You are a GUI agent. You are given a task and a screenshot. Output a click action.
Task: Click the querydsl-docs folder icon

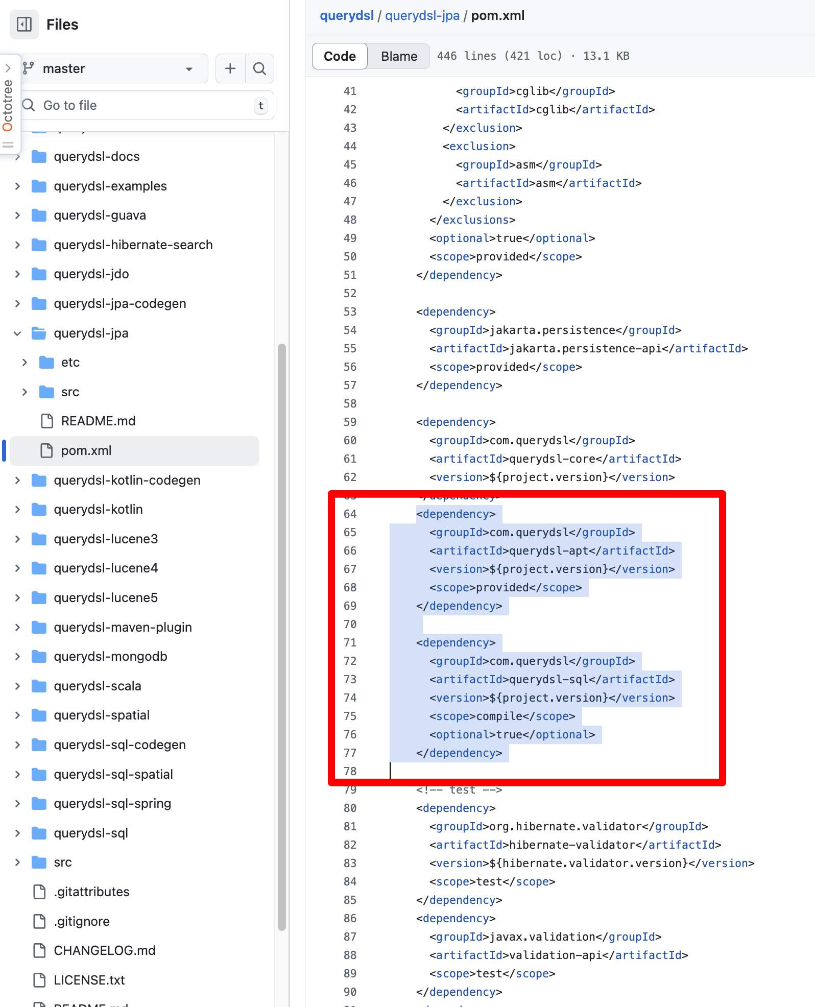(39, 157)
